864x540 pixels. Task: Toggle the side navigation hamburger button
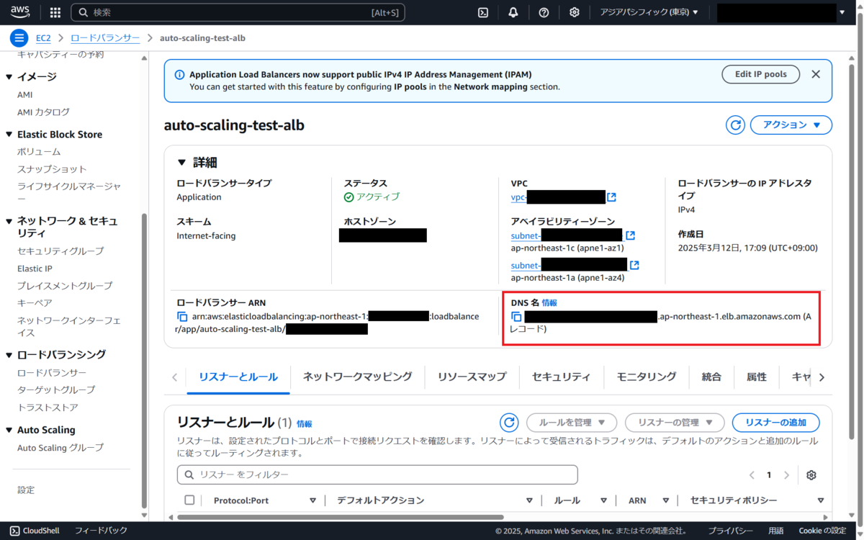coord(19,38)
